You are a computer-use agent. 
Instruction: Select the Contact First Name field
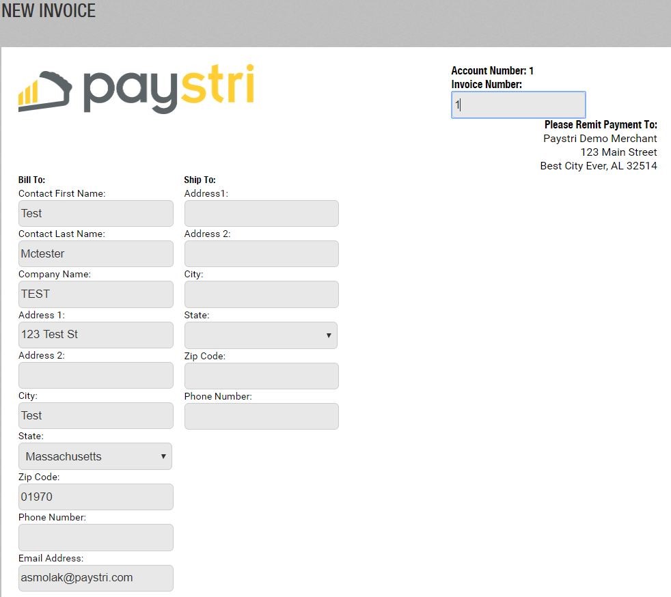pos(95,213)
